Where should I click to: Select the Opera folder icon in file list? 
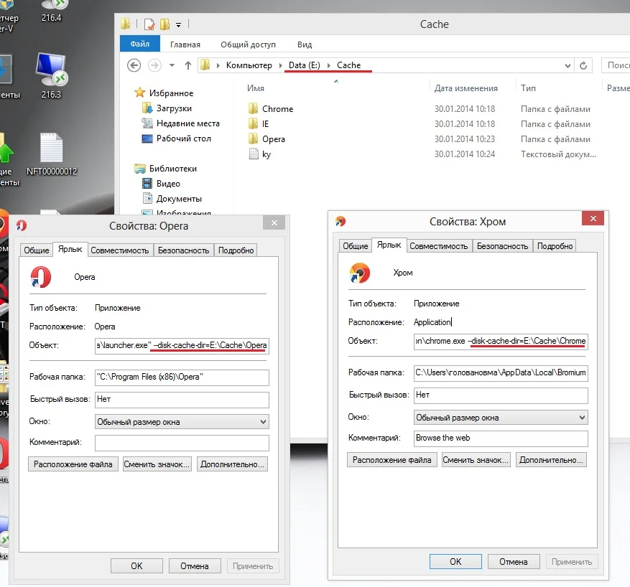253,138
